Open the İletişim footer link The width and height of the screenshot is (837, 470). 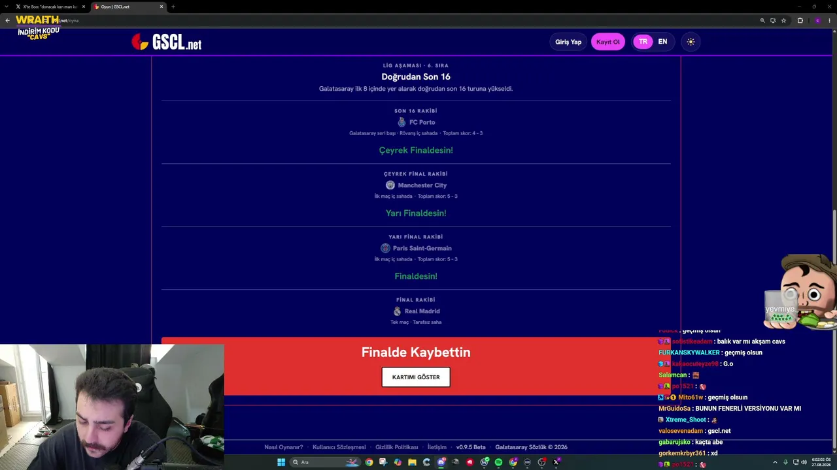tap(437, 447)
